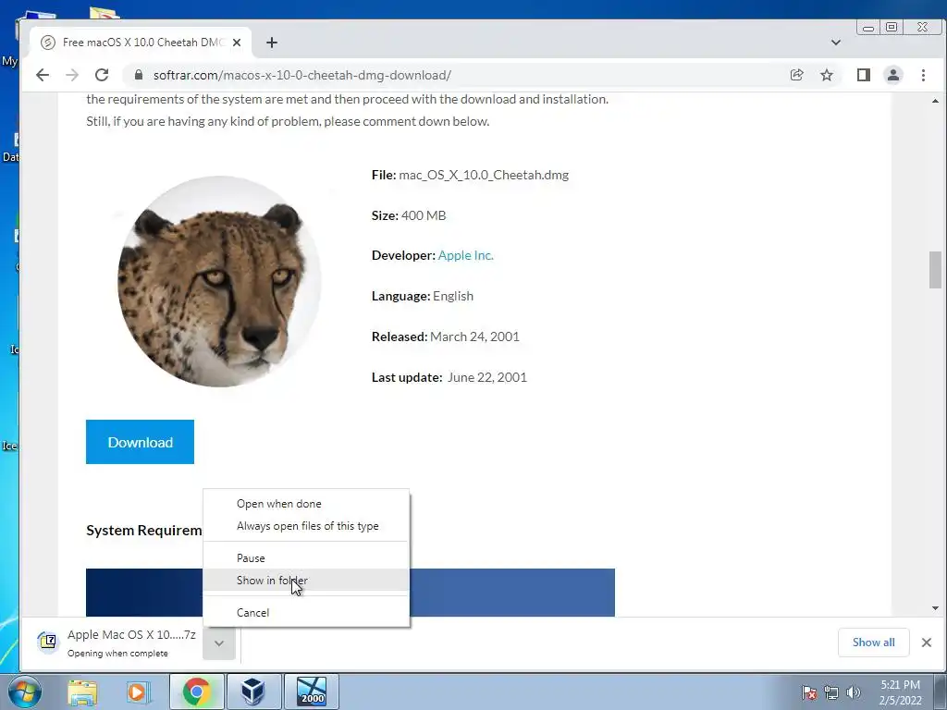Click the file name mac_OS_X_10.0_Cheetah.dmg

coord(484,175)
